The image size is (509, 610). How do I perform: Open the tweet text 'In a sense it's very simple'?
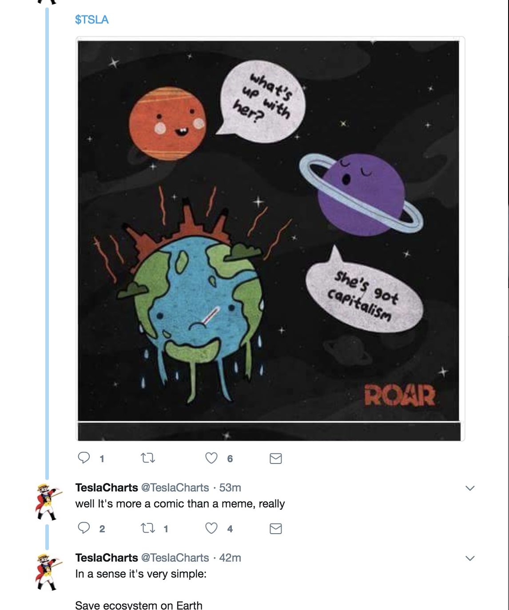141,574
